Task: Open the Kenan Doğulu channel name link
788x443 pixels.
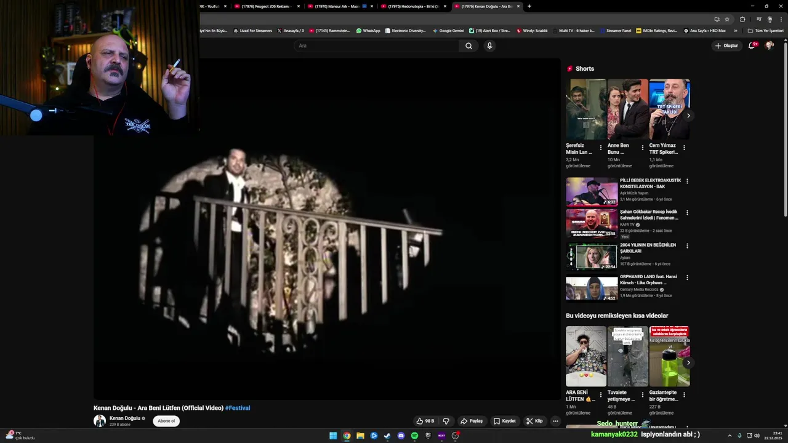Action: (x=125, y=418)
